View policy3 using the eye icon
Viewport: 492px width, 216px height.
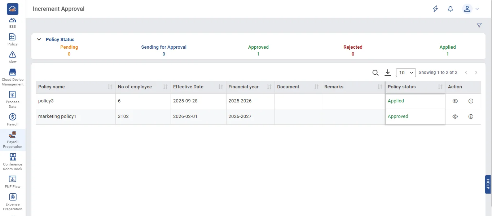455,101
